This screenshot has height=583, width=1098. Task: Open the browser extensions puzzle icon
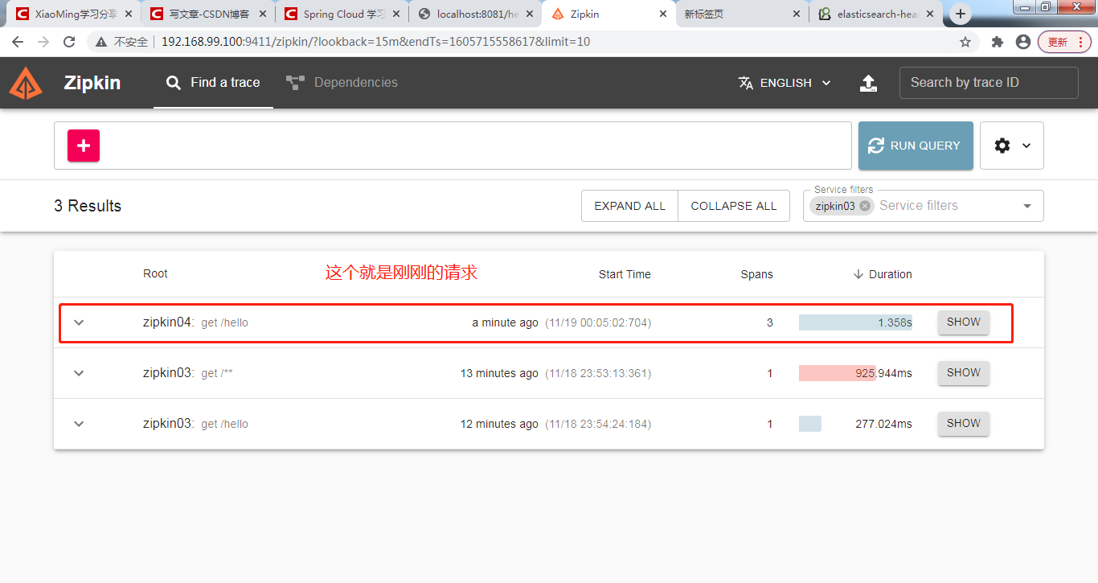998,42
